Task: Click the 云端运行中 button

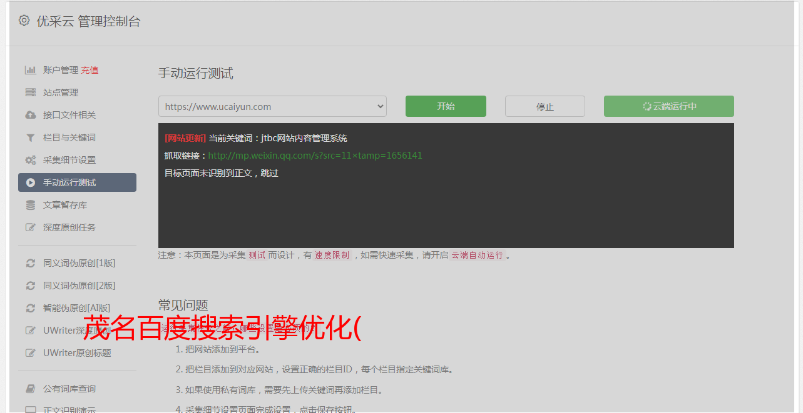Action: click(x=669, y=106)
